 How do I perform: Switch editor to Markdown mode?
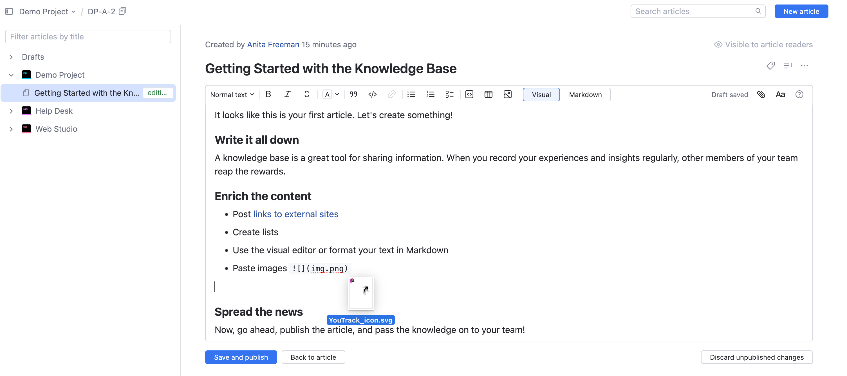(585, 94)
